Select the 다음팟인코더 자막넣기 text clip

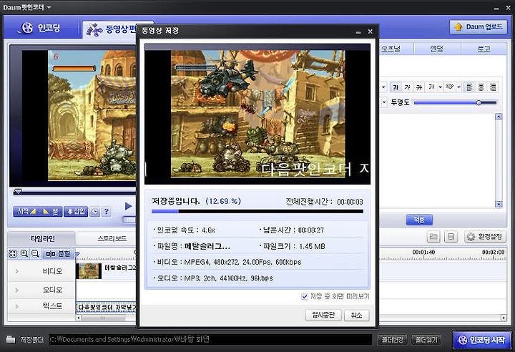(106, 307)
